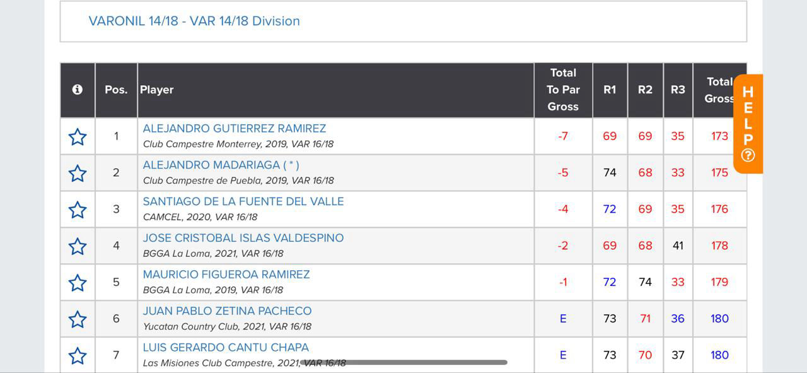View Juan Pablo Zetina Pacheco details
This screenshot has width=807, height=373.
(x=227, y=311)
